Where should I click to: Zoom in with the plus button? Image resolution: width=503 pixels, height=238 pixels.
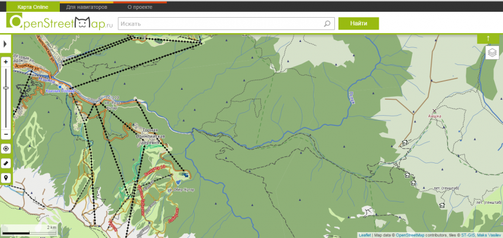(6, 61)
